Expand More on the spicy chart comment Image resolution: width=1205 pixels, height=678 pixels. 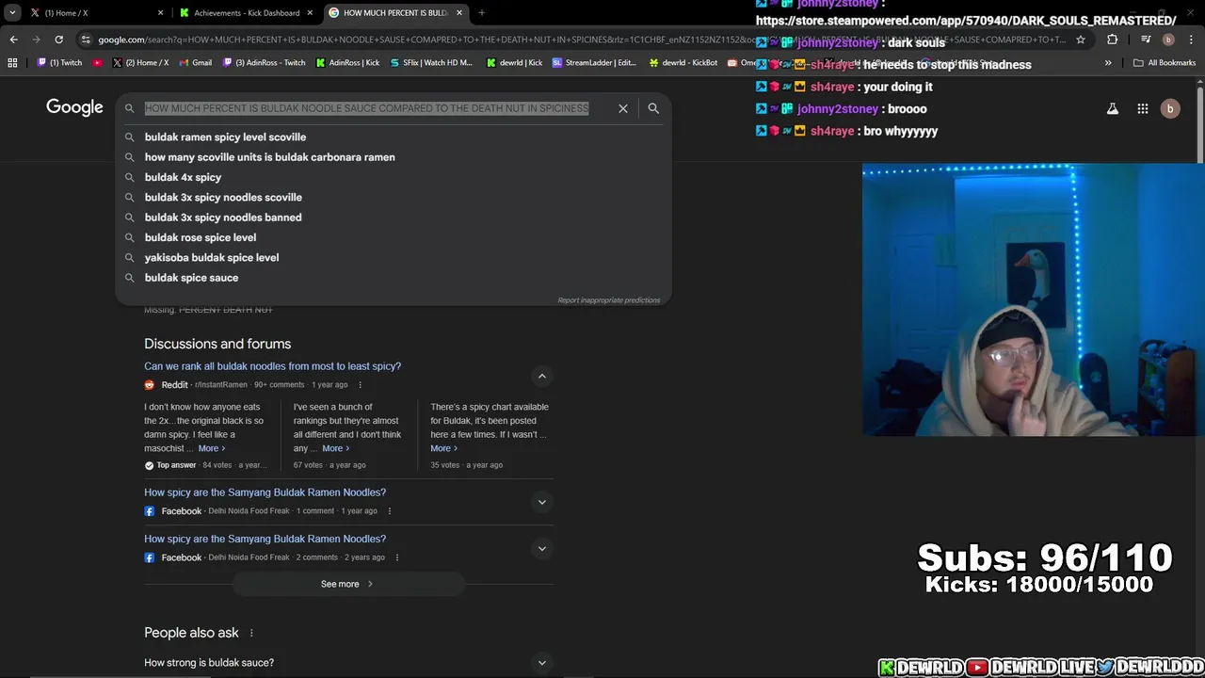(444, 448)
